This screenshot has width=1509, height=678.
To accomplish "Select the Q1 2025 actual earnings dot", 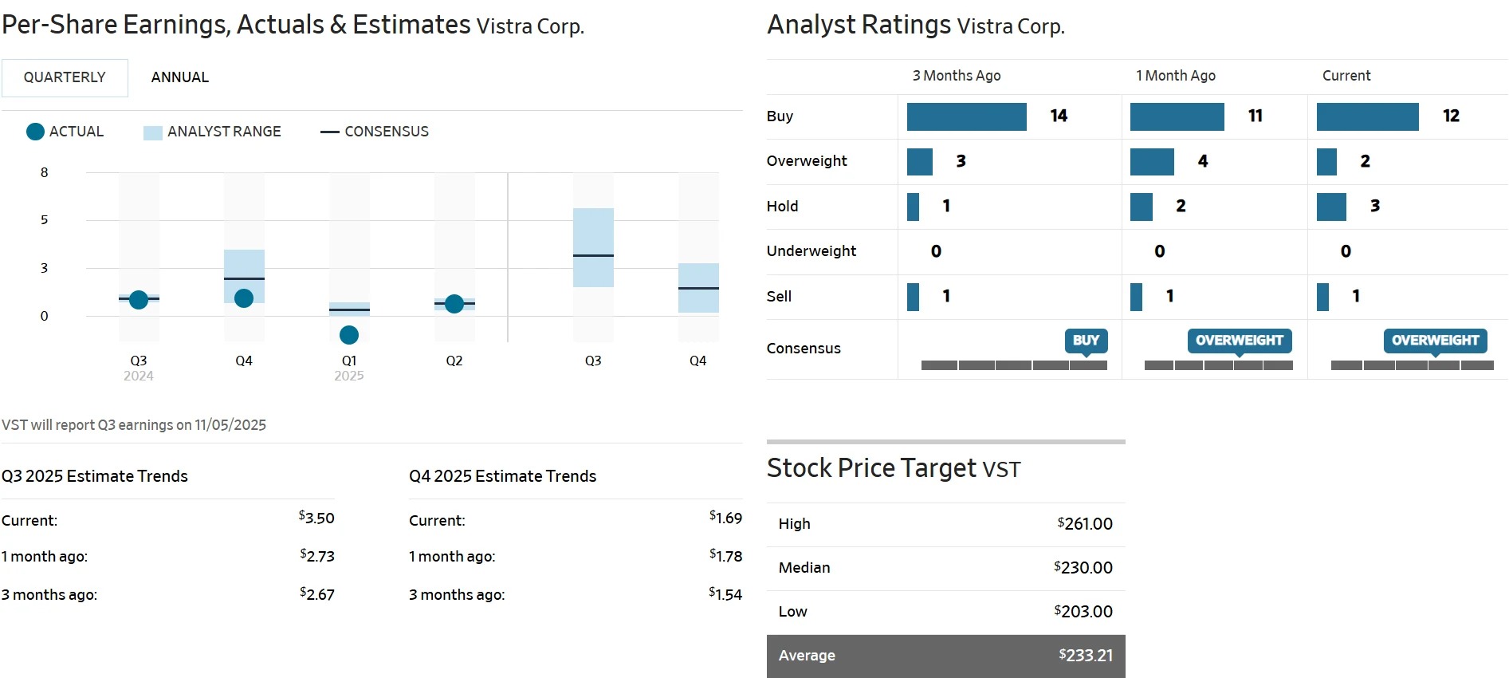I will [x=349, y=335].
